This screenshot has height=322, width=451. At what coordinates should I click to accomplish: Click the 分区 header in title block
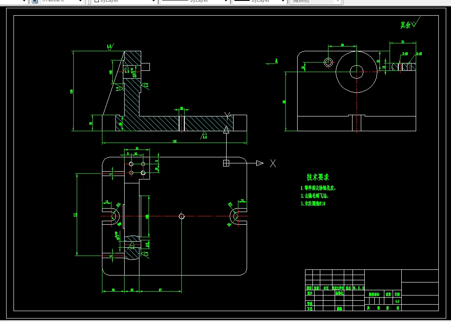[326, 288]
